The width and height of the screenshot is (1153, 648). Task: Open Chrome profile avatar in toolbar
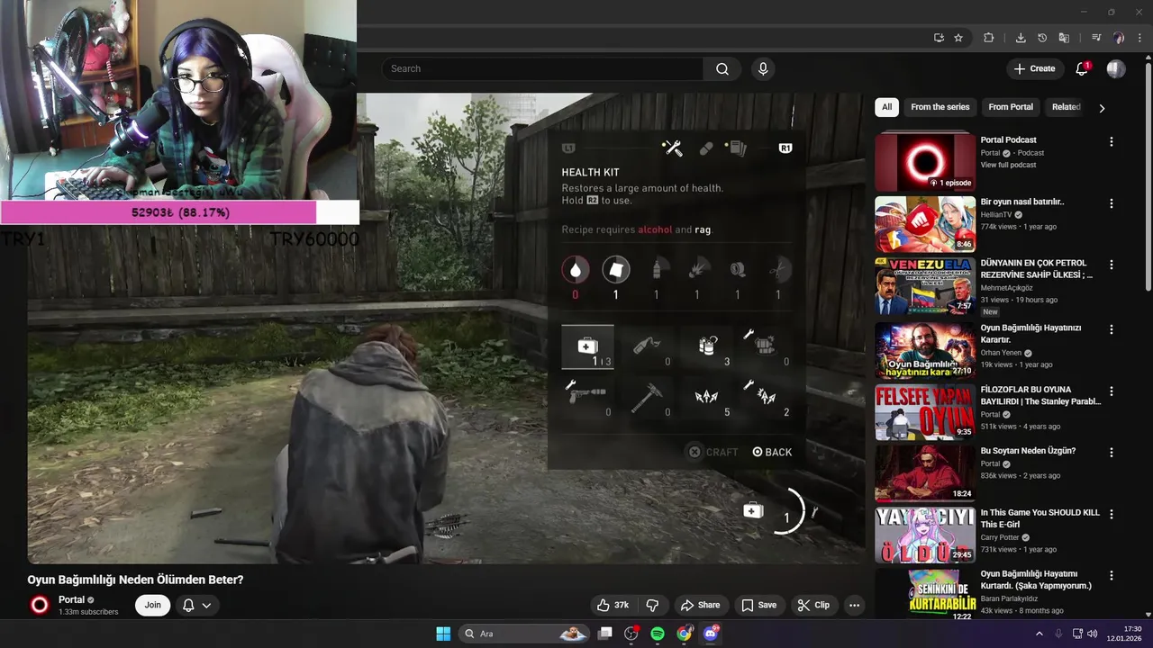pyautogui.click(x=1119, y=38)
